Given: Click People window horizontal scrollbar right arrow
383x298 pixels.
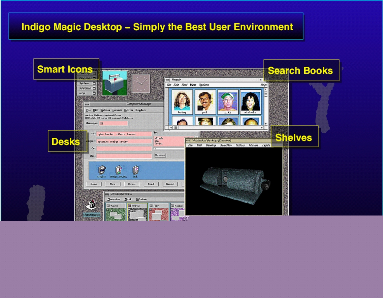Looking at the screenshot, I should point(262,128).
